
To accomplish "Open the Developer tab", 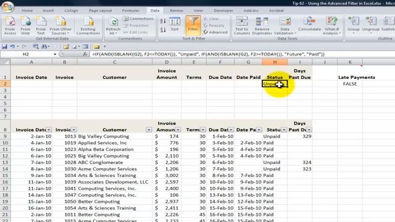I will tap(223, 10).
